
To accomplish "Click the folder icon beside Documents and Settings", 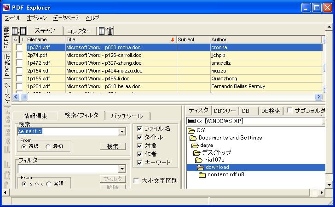I will pos(193,138).
